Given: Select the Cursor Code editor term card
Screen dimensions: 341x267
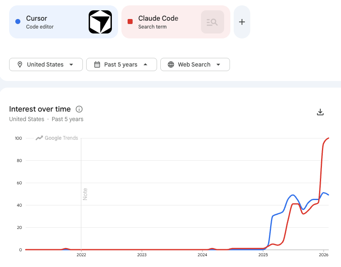Looking at the screenshot, I should point(63,22).
